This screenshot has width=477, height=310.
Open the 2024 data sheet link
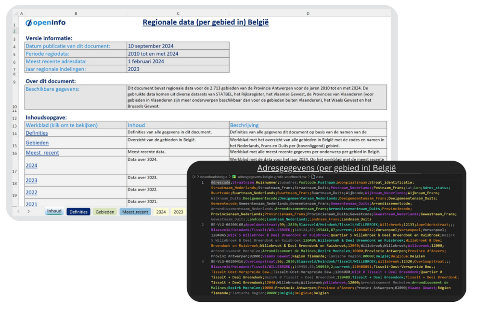pyautogui.click(x=31, y=165)
